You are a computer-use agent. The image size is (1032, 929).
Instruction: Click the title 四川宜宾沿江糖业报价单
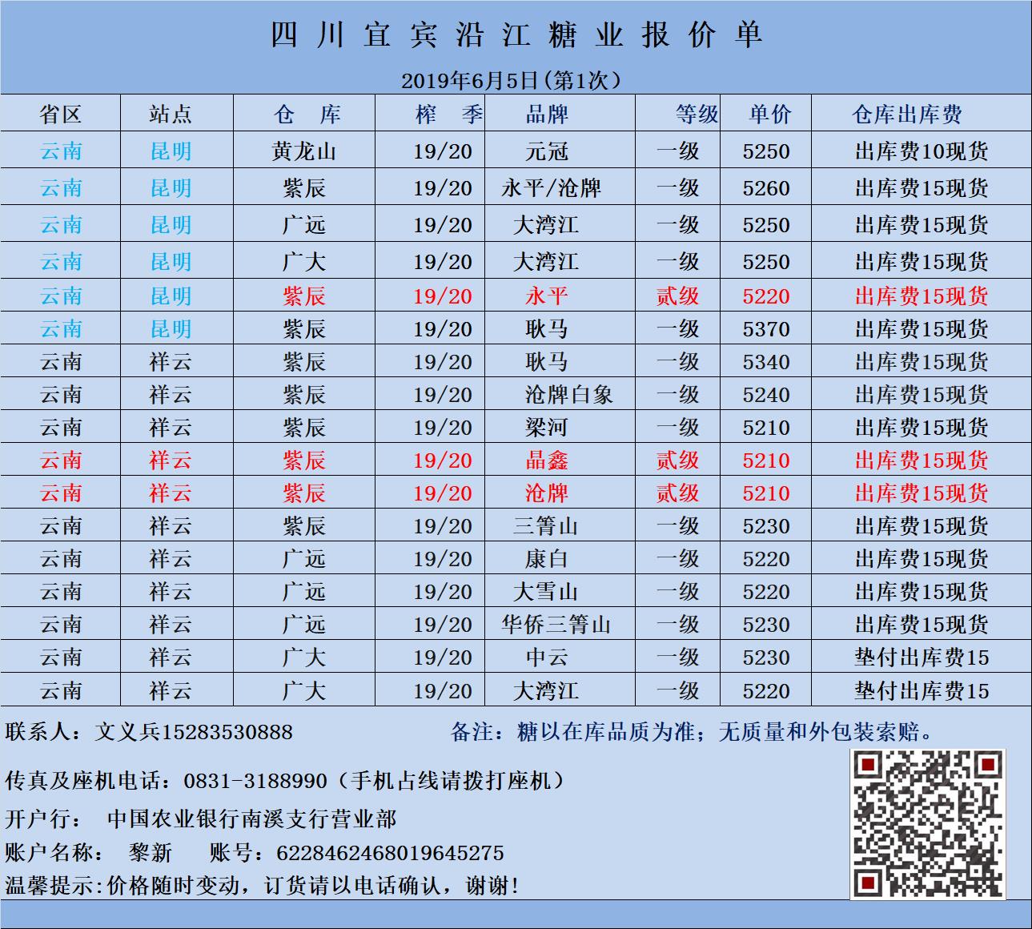[516, 36]
